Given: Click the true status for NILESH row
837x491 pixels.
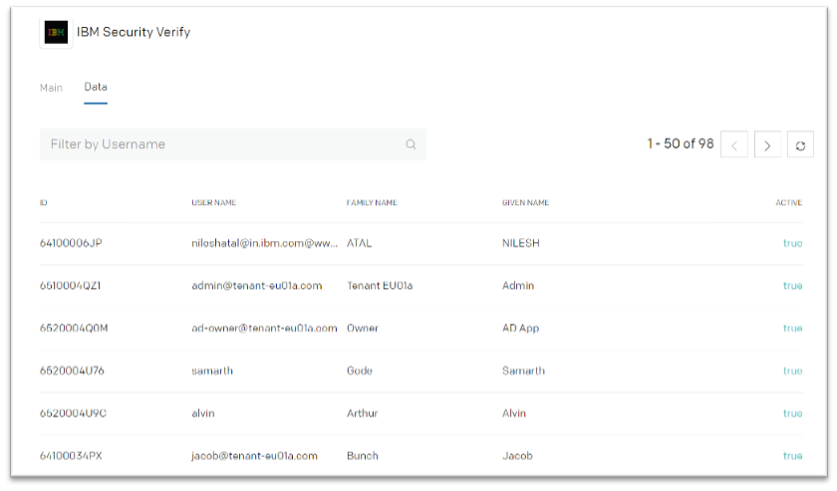Looking at the screenshot, I should 793,243.
